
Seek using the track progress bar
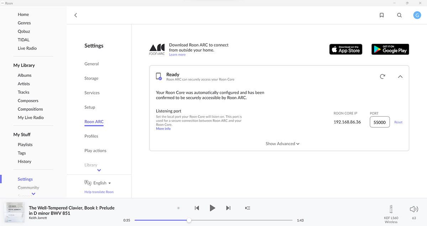[x=213, y=220]
